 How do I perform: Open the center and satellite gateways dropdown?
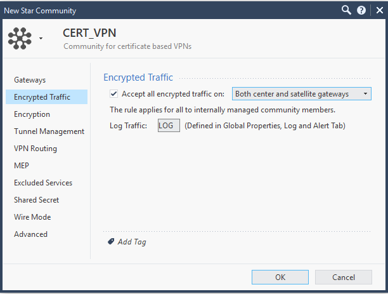[x=301, y=94]
